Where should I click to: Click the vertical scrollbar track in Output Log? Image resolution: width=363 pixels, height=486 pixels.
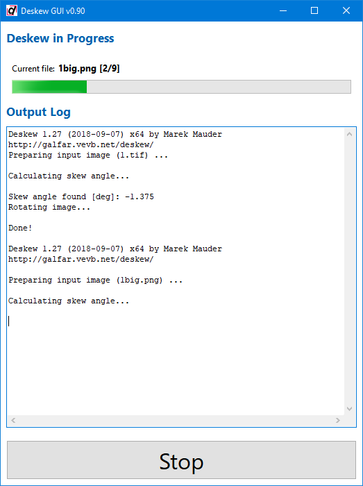349,272
